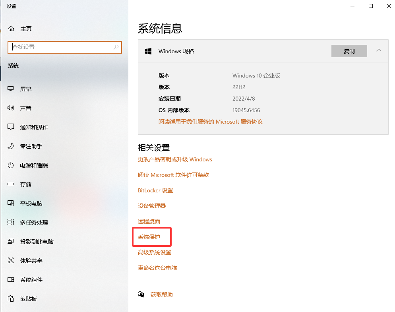The width and height of the screenshot is (395, 312).
Task: Click the 体验共享 sharing icon
Action: 11,260
